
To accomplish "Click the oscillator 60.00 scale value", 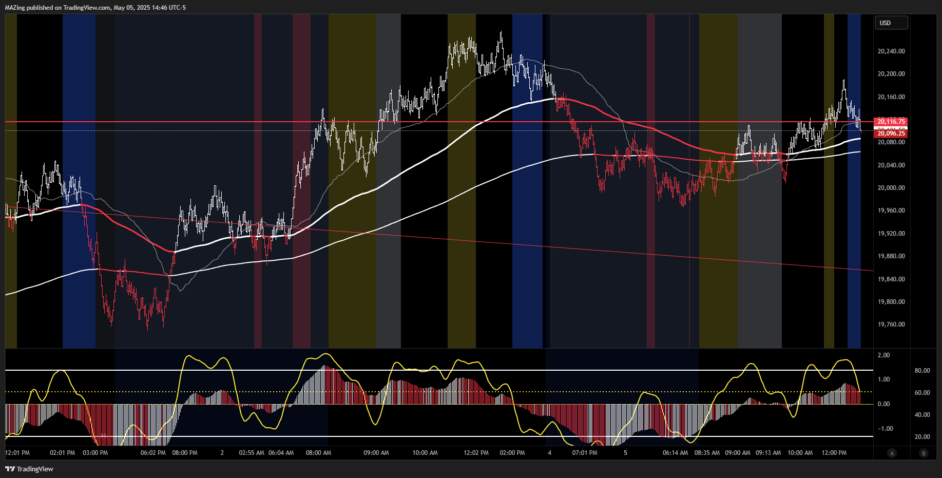I will [x=922, y=393].
